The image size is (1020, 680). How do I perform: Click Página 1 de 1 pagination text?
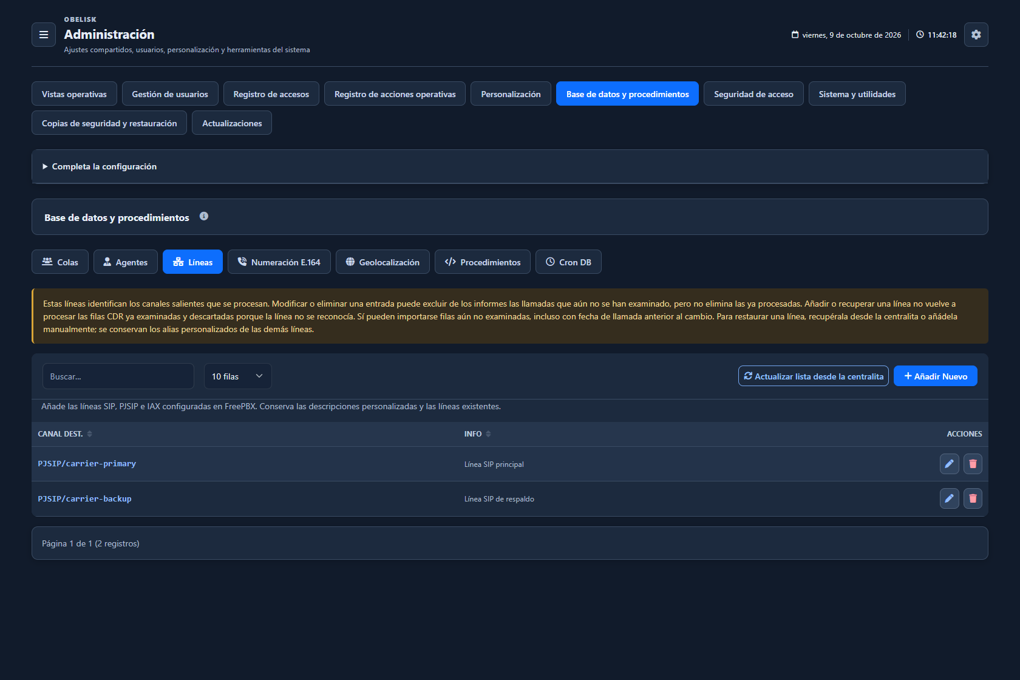90,543
